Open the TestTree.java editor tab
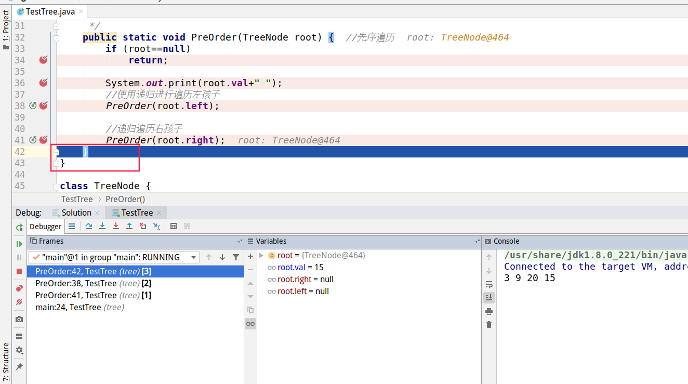The image size is (688, 384). click(50, 11)
